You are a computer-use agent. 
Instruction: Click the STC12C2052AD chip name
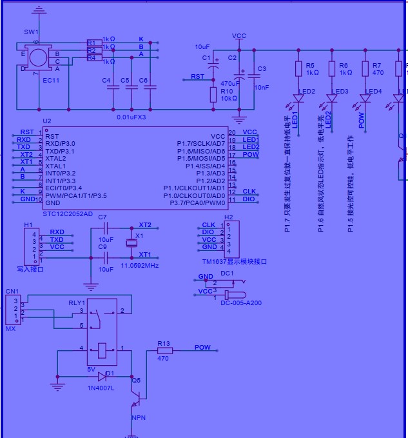pos(68,214)
